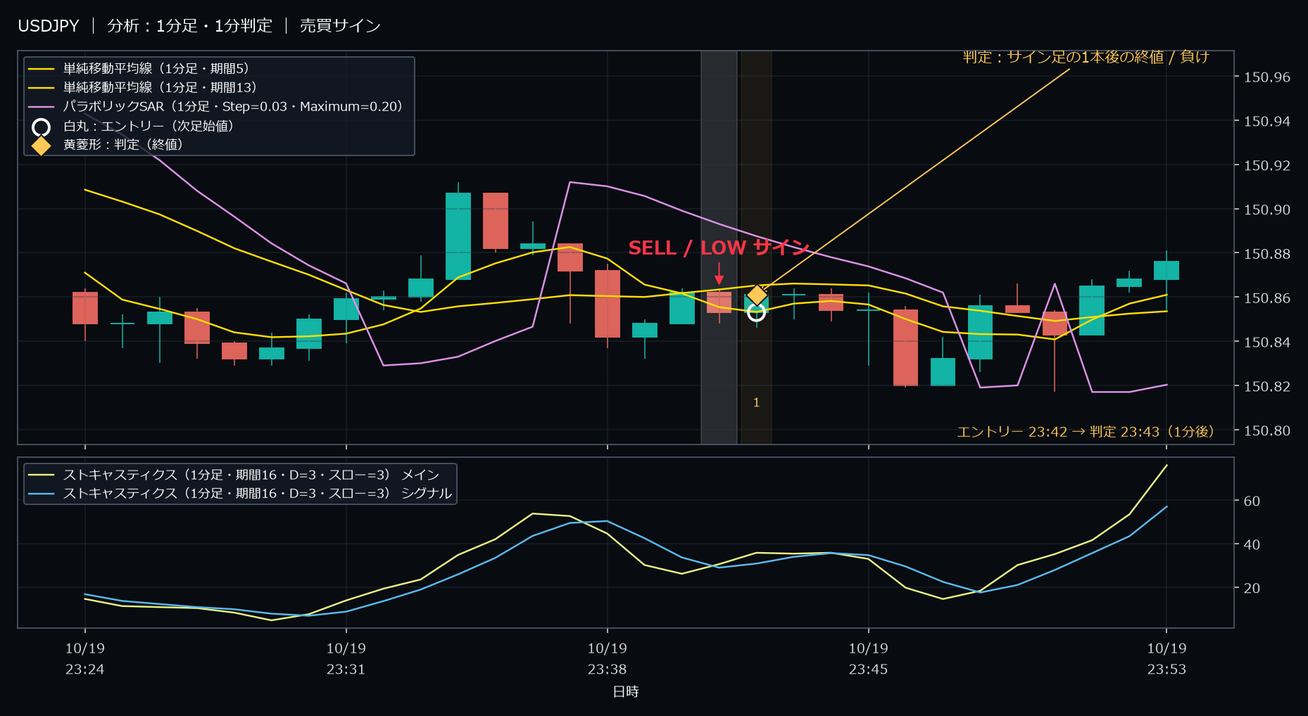Click the stochastic axis label 20

[1252, 588]
